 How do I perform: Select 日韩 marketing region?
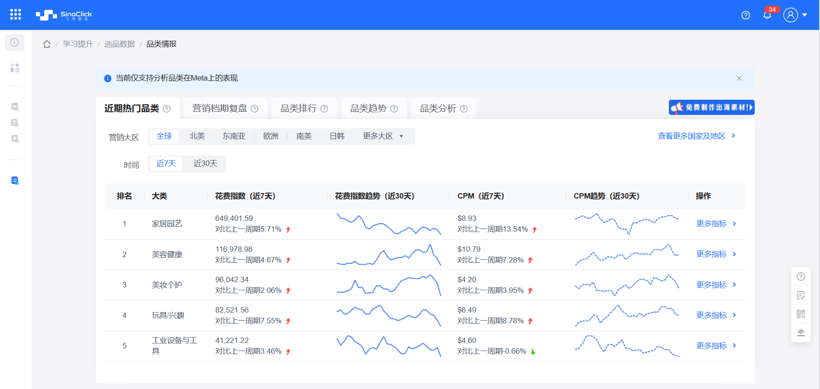tap(337, 136)
